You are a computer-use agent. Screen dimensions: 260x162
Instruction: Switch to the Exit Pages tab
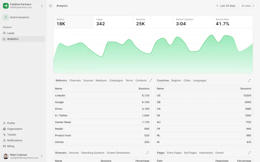(x=190, y=153)
